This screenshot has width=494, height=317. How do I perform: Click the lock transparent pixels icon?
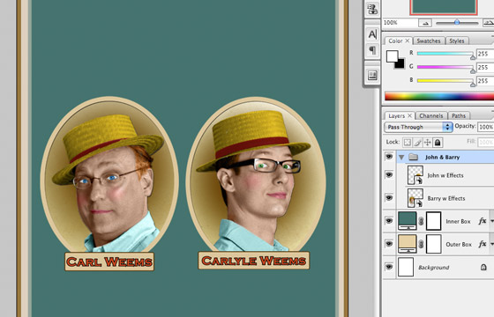tap(408, 143)
